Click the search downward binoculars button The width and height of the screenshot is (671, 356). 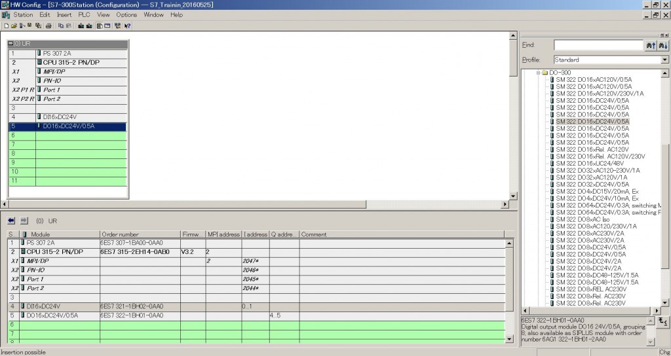click(x=663, y=45)
